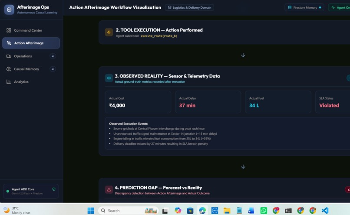Click the down arrow below Tool Execution
The image size is (350, 215).
[x=243, y=55]
